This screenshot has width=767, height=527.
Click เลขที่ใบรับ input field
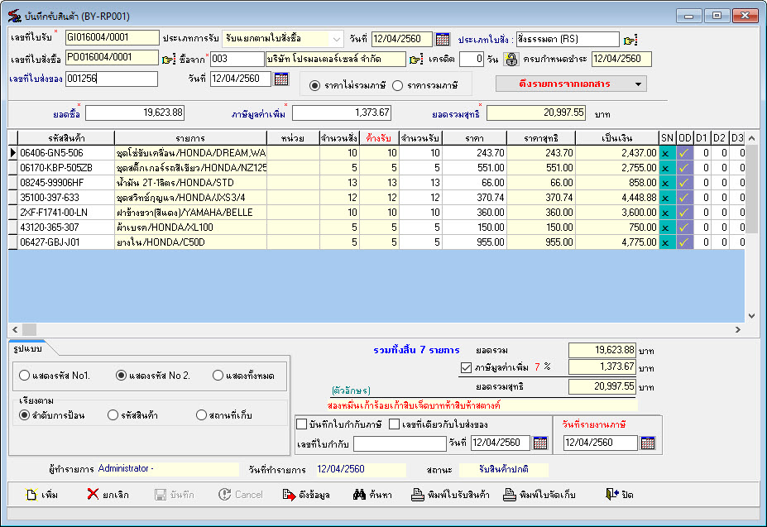[x=112, y=38]
